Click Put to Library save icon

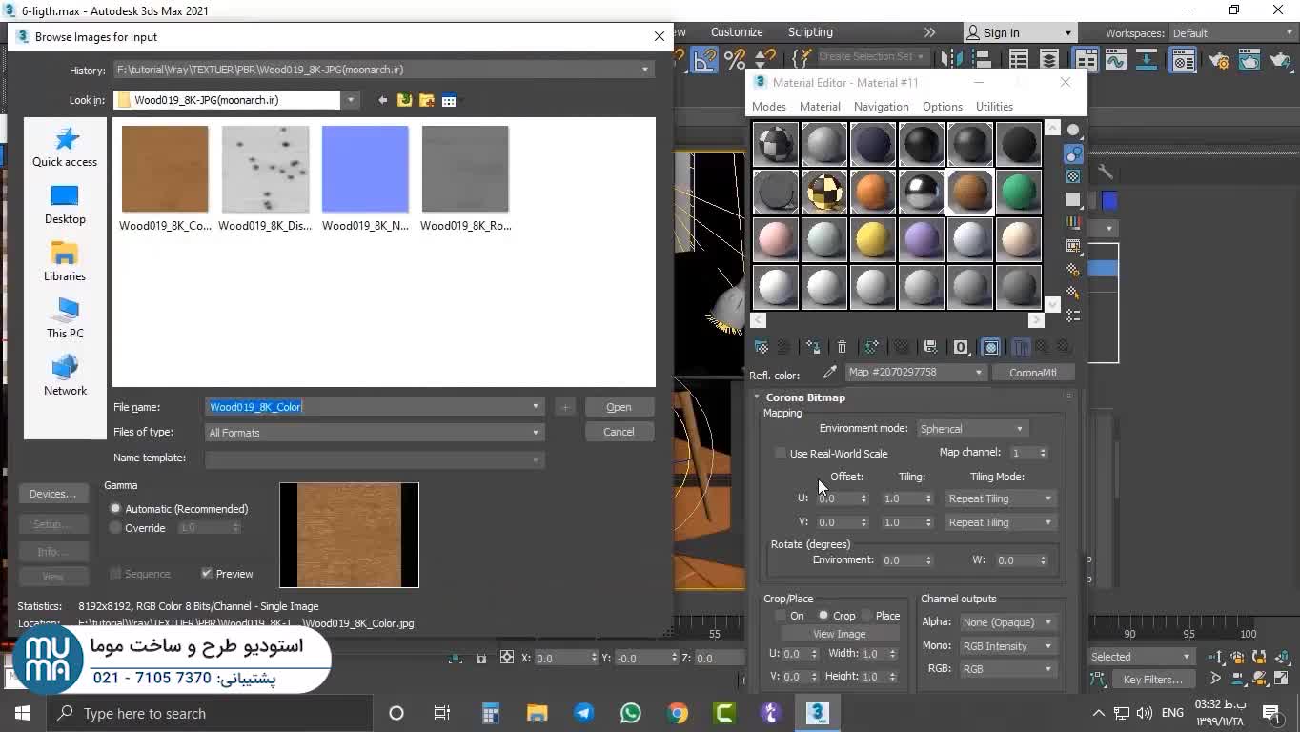(930, 347)
